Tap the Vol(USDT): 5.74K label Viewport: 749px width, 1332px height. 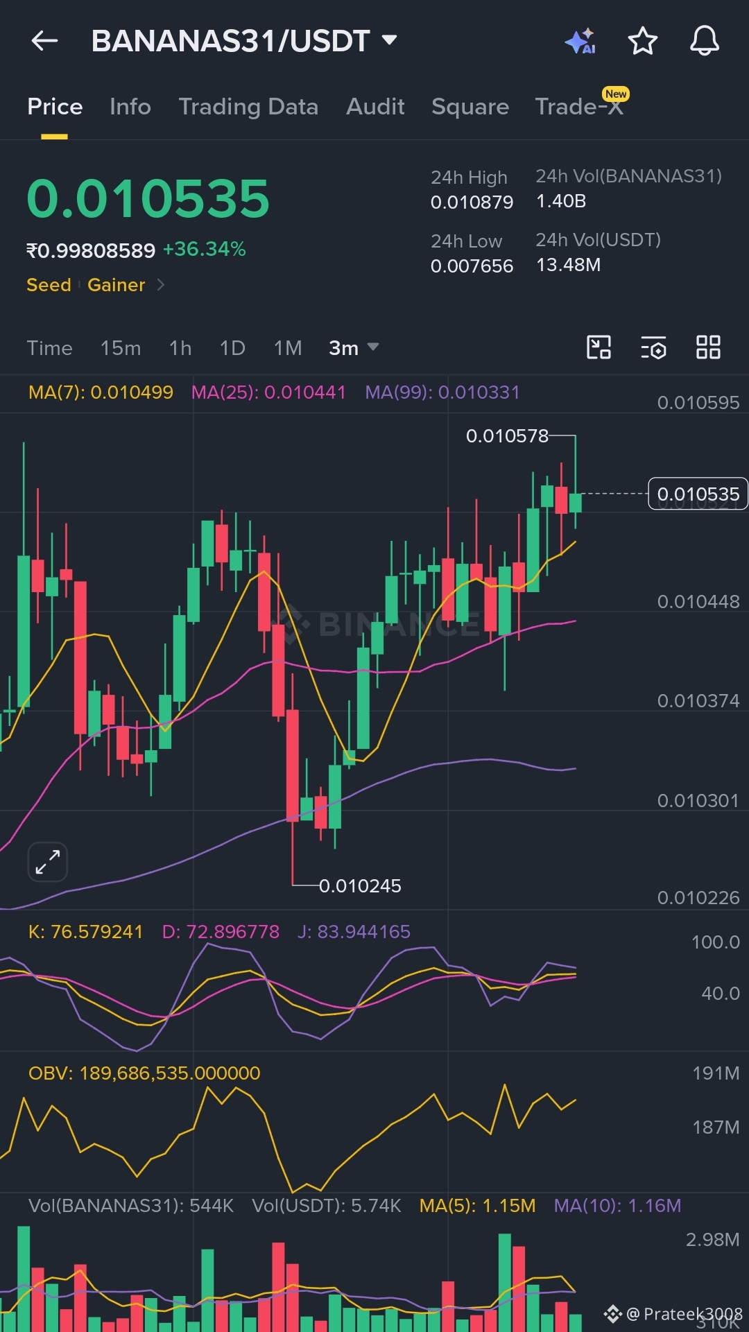coord(327,1206)
